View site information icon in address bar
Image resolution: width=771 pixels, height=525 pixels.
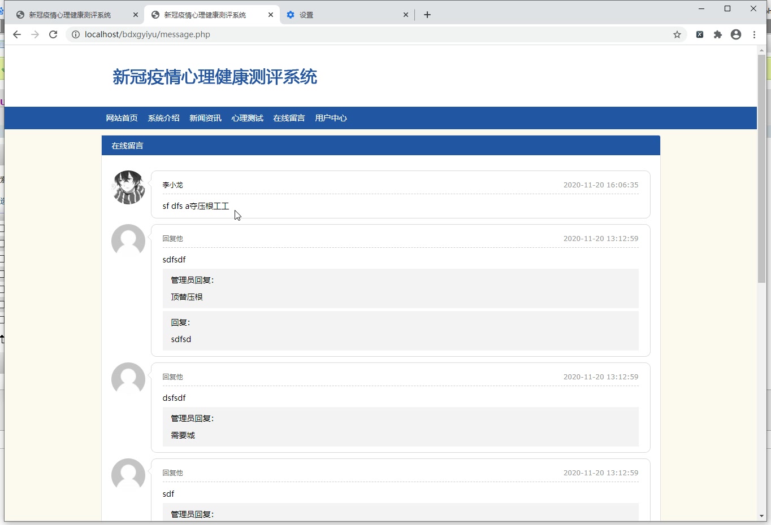tap(76, 34)
